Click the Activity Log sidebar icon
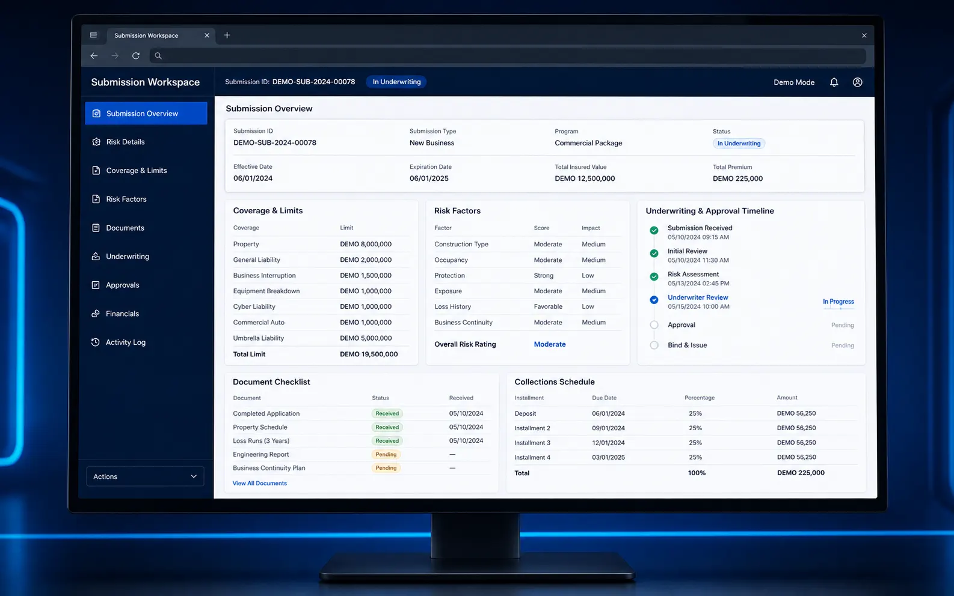Screen dimensions: 954x596 click(96, 342)
